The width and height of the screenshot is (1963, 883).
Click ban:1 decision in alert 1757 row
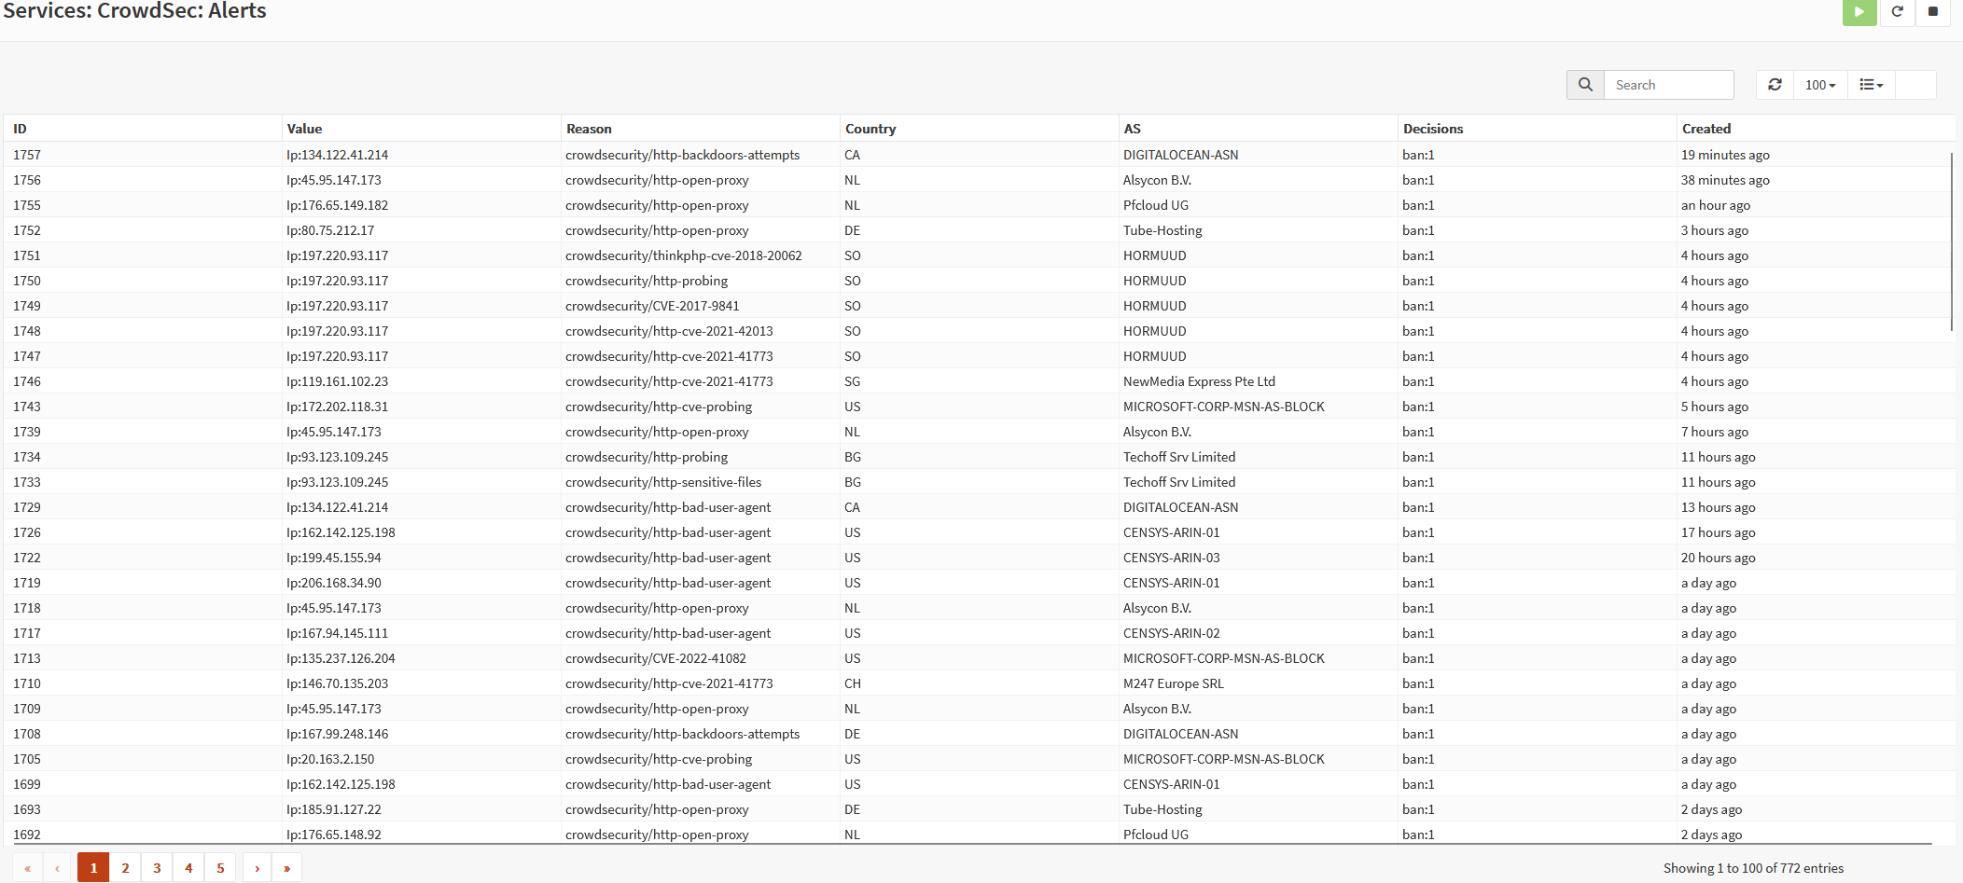(x=1418, y=155)
